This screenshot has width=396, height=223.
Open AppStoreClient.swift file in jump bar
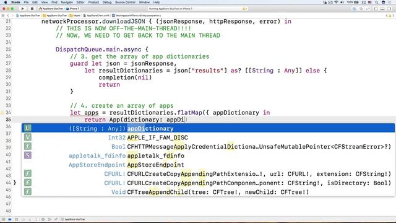coord(97,15)
